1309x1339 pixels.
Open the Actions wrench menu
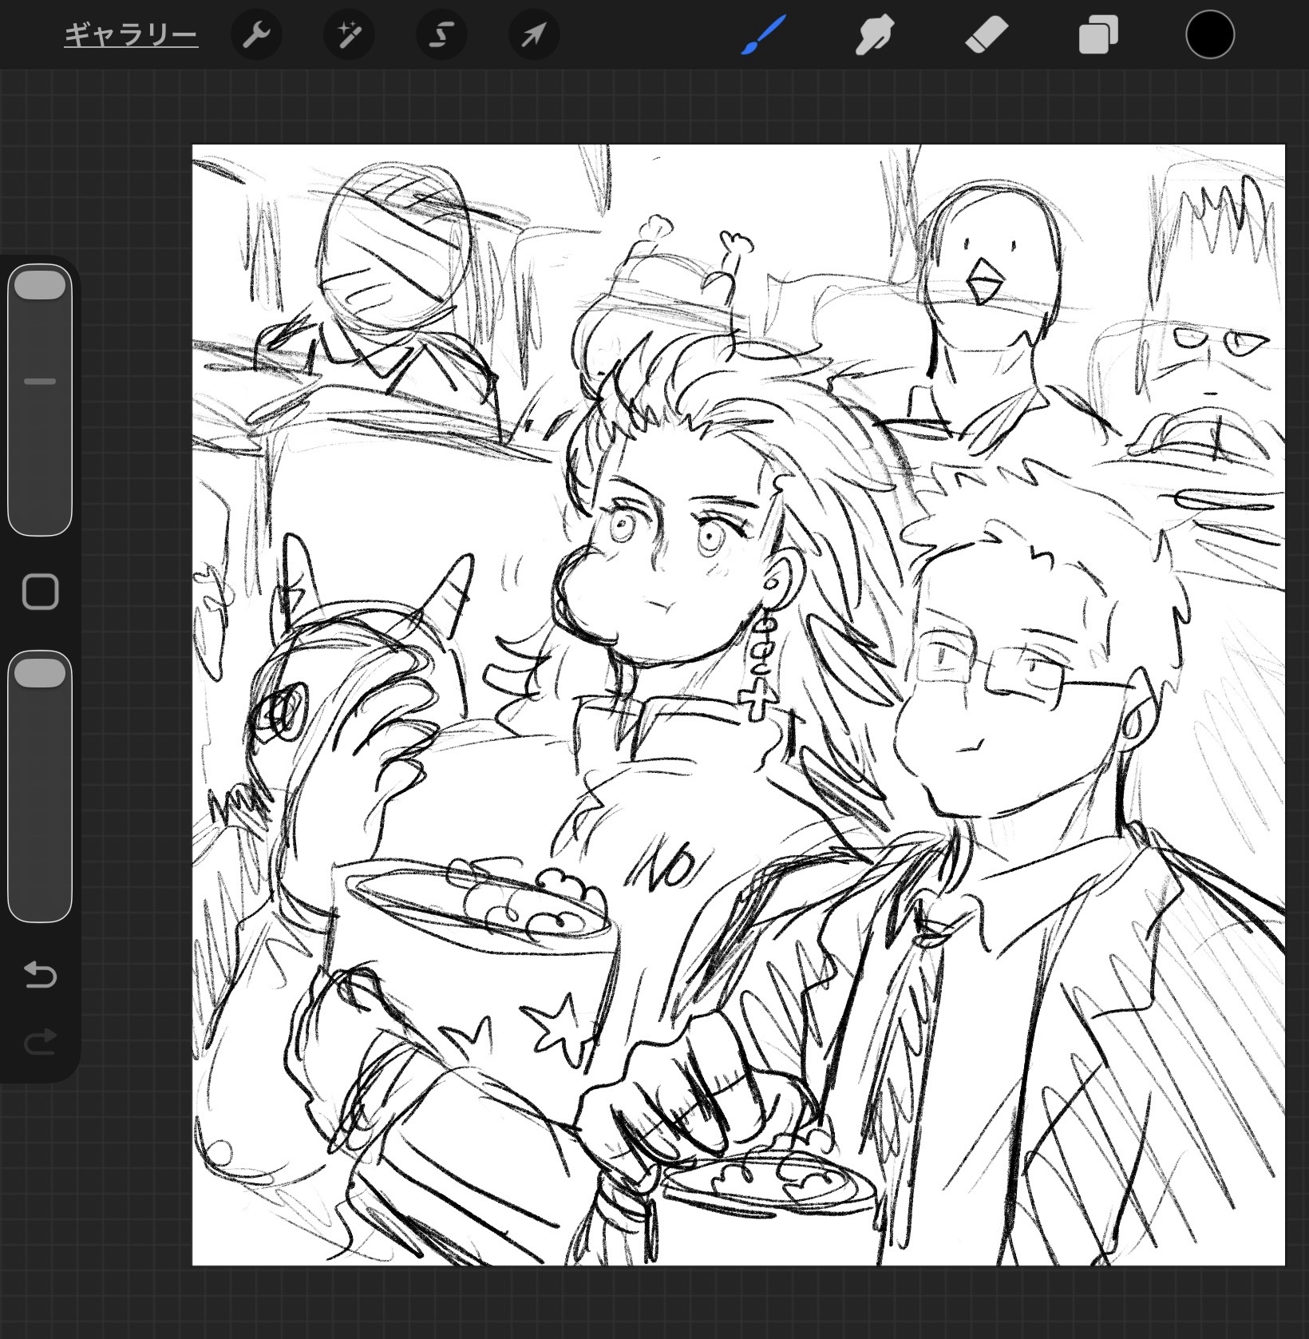coord(256,36)
